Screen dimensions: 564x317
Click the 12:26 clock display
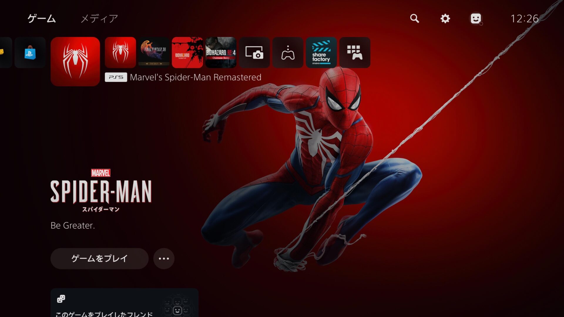point(524,18)
